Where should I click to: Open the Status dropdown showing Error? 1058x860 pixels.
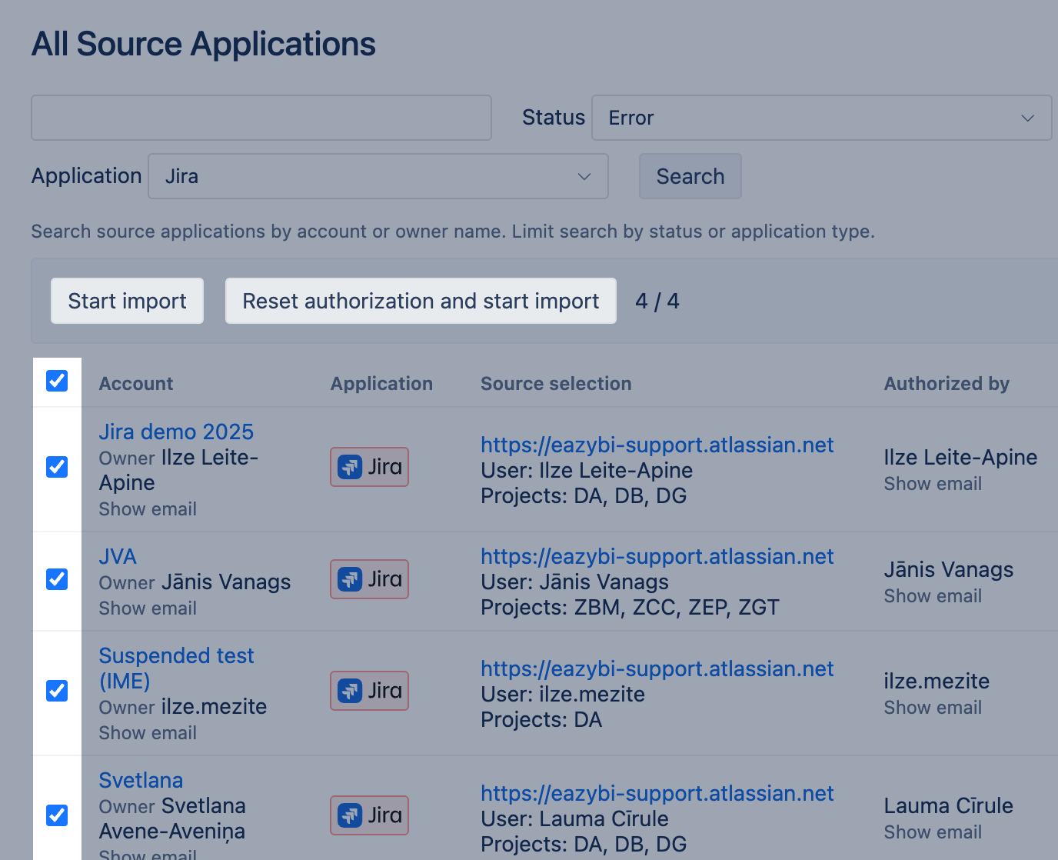pos(820,118)
